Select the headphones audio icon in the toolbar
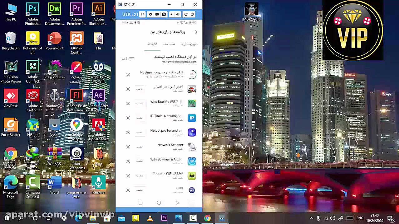The height and width of the screenshot is (224, 399). [x=142, y=14]
